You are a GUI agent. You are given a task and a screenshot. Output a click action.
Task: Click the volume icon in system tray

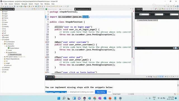pyautogui.click(x=161, y=98)
